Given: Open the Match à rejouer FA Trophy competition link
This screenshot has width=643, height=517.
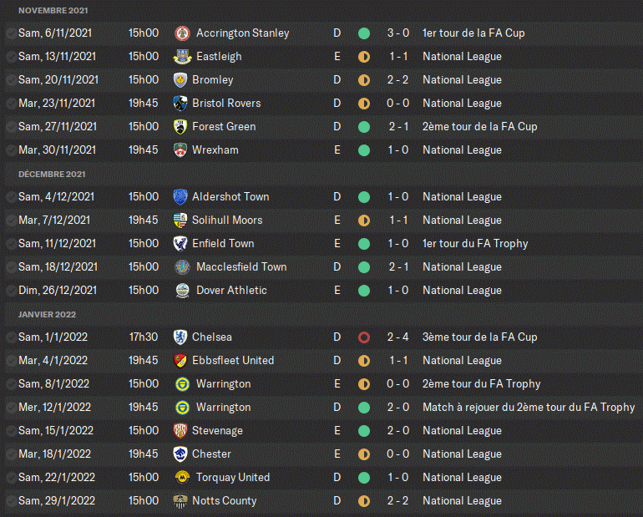Looking at the screenshot, I should click(x=529, y=408).
